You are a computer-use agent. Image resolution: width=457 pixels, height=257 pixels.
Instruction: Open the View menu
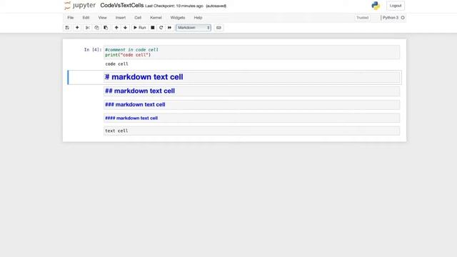coord(102,18)
